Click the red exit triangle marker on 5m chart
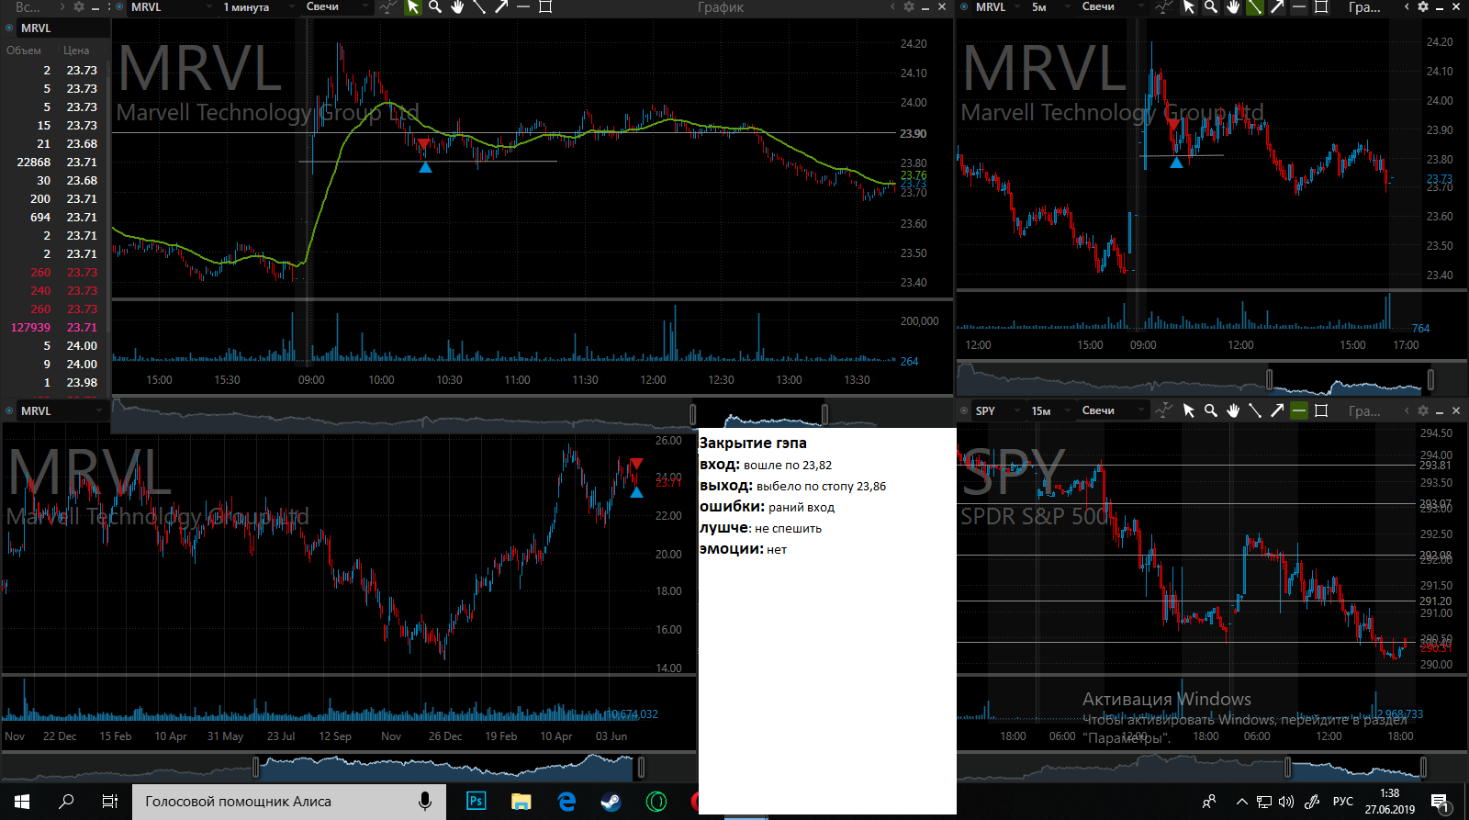The height and width of the screenshot is (820, 1469). (x=1173, y=124)
